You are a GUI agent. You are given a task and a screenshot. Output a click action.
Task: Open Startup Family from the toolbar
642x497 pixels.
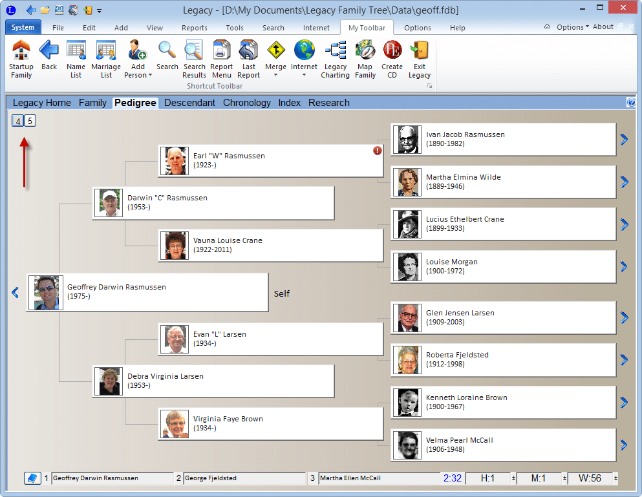click(21, 59)
